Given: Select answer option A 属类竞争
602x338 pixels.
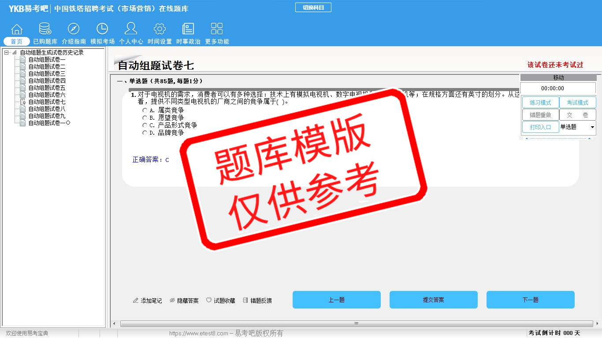Looking at the screenshot, I should click(x=145, y=110).
